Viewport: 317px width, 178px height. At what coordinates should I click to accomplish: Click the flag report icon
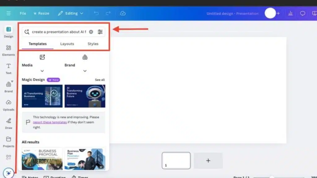[28, 122]
